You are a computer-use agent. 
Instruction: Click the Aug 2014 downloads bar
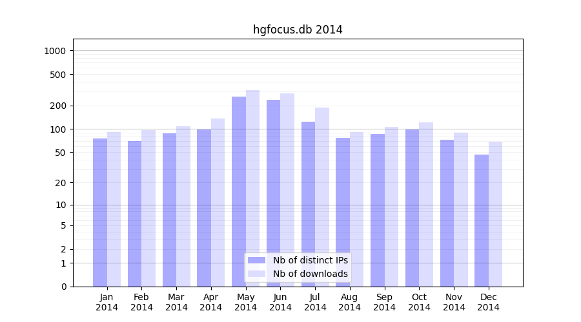click(356, 209)
